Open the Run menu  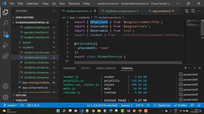62,3
